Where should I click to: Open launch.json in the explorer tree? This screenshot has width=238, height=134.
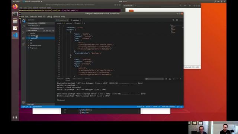click(x=34, y=36)
